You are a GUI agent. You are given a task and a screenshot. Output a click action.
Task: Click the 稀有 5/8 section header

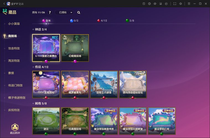41,104
